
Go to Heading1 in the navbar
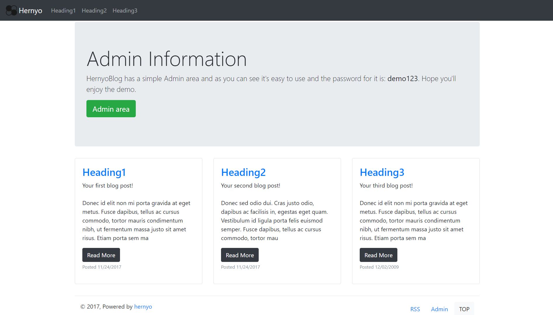pos(63,10)
